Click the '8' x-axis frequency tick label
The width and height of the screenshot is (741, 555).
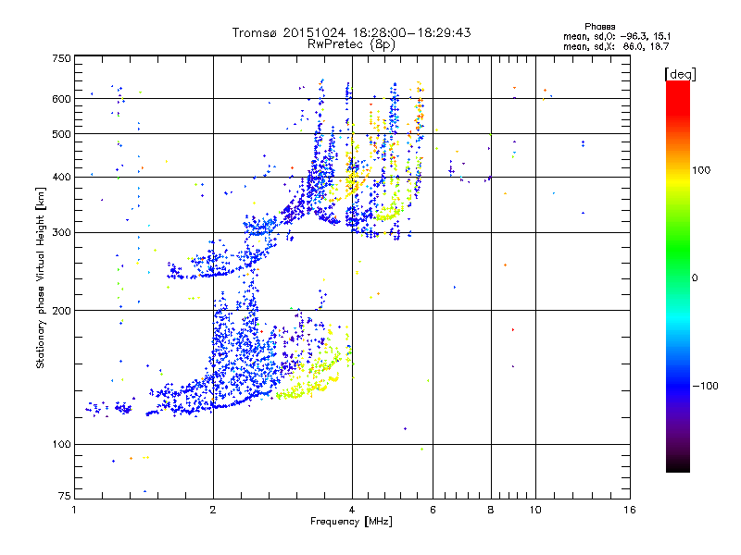(491, 510)
